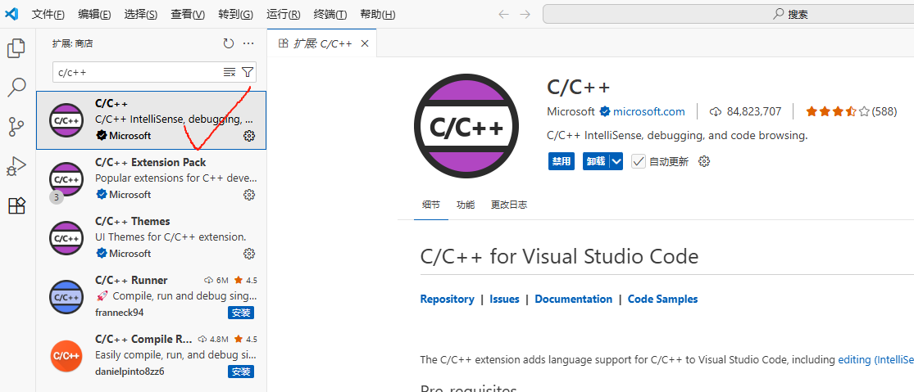
Task: Refresh the extensions marketplace list
Action: click(229, 43)
